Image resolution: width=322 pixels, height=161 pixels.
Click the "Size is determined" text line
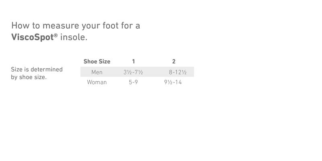click(x=37, y=69)
